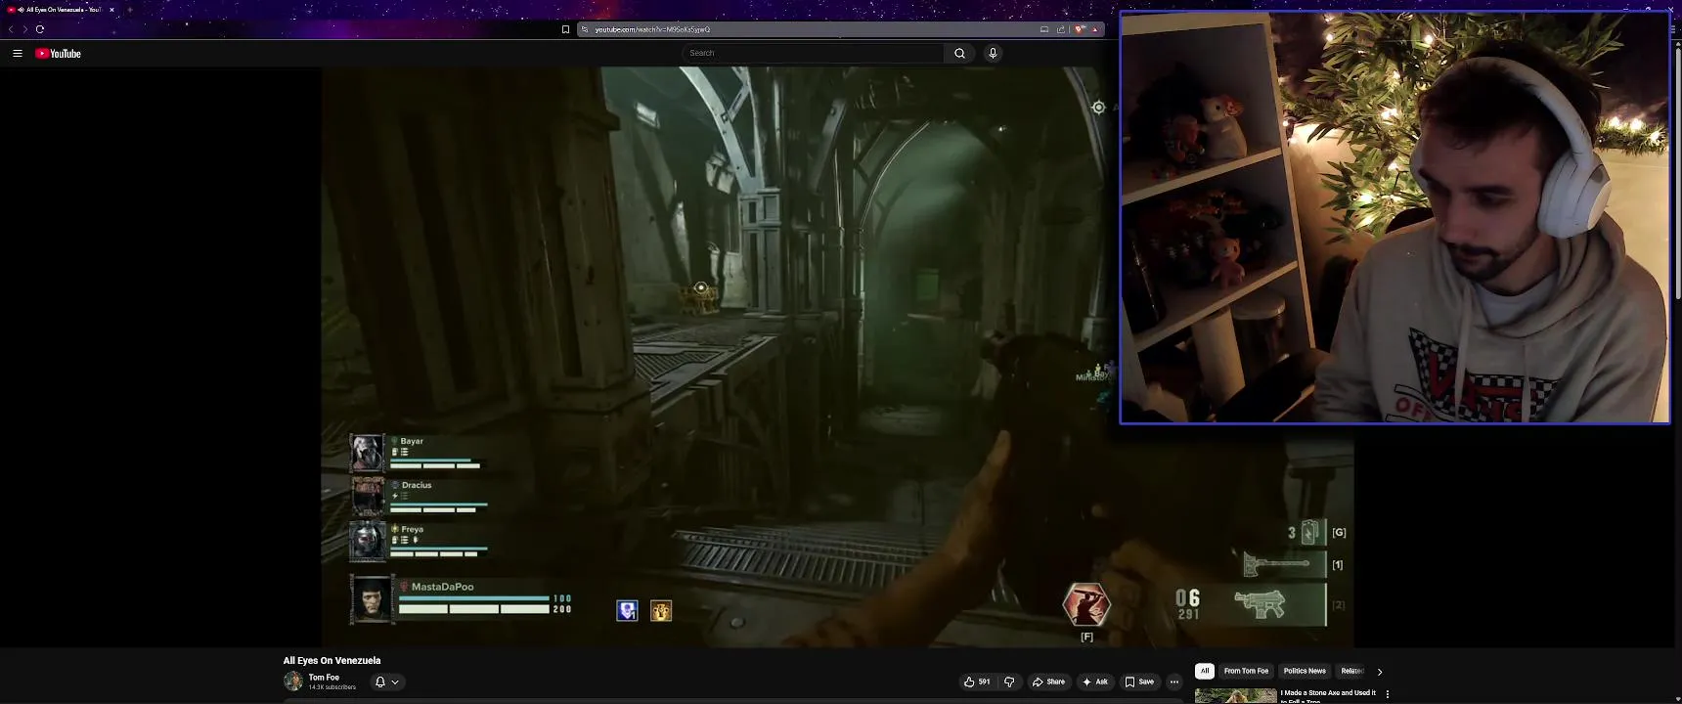The width and height of the screenshot is (1682, 704).
Task: Select the From Tom Foe chip
Action: (x=1246, y=671)
